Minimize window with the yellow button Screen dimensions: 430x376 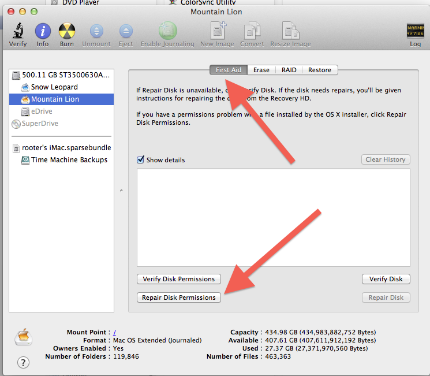click(23, 12)
